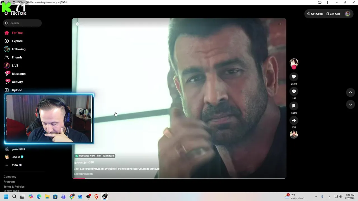The image size is (358, 201).
Task: Switch to the TikTok taskbar app
Action: 105,197
